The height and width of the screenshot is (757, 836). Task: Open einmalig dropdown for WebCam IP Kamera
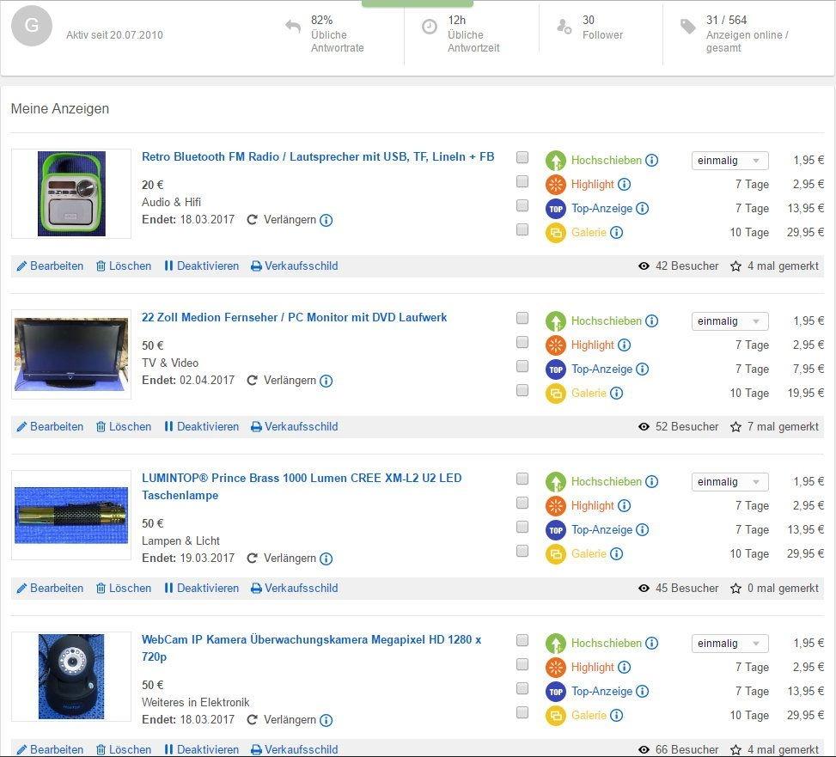pyautogui.click(x=729, y=644)
